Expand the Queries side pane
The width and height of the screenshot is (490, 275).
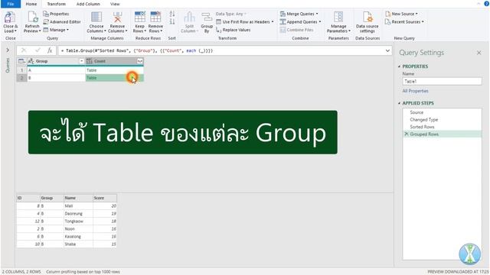[x=8, y=50]
